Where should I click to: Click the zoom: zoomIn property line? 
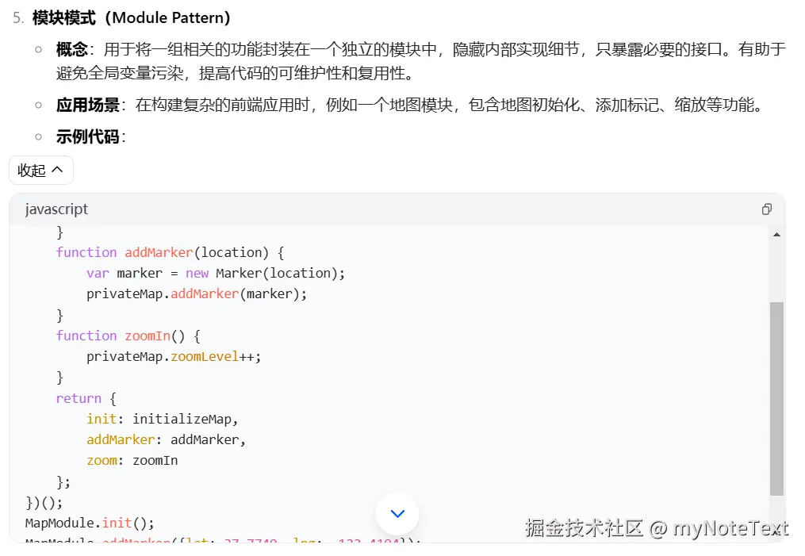point(132,460)
